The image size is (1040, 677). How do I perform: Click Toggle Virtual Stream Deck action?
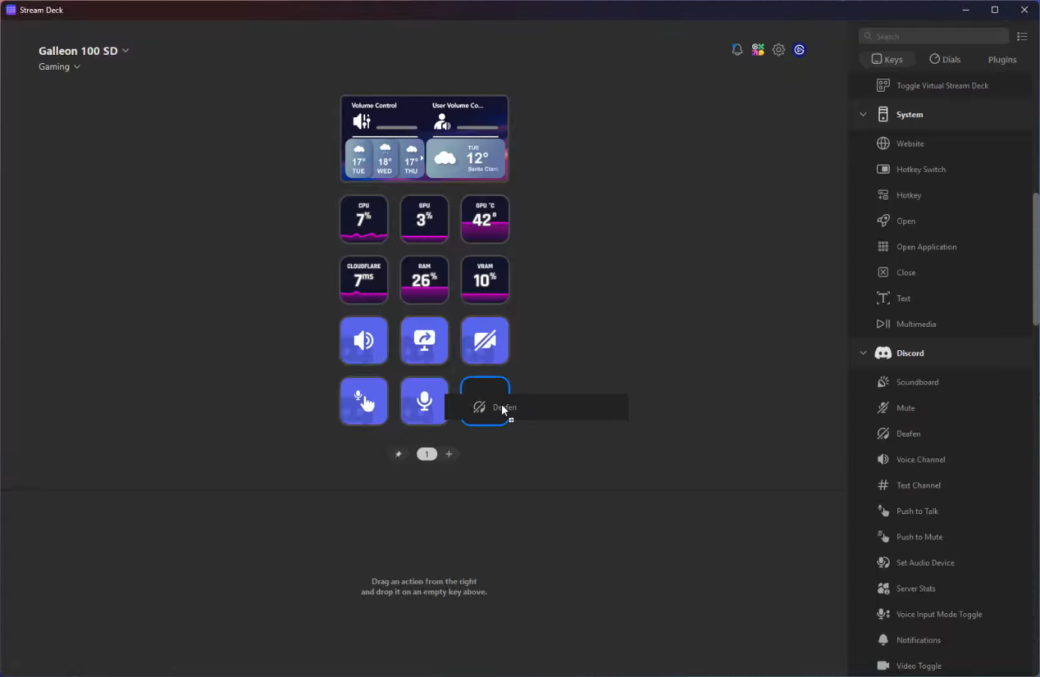coord(942,86)
